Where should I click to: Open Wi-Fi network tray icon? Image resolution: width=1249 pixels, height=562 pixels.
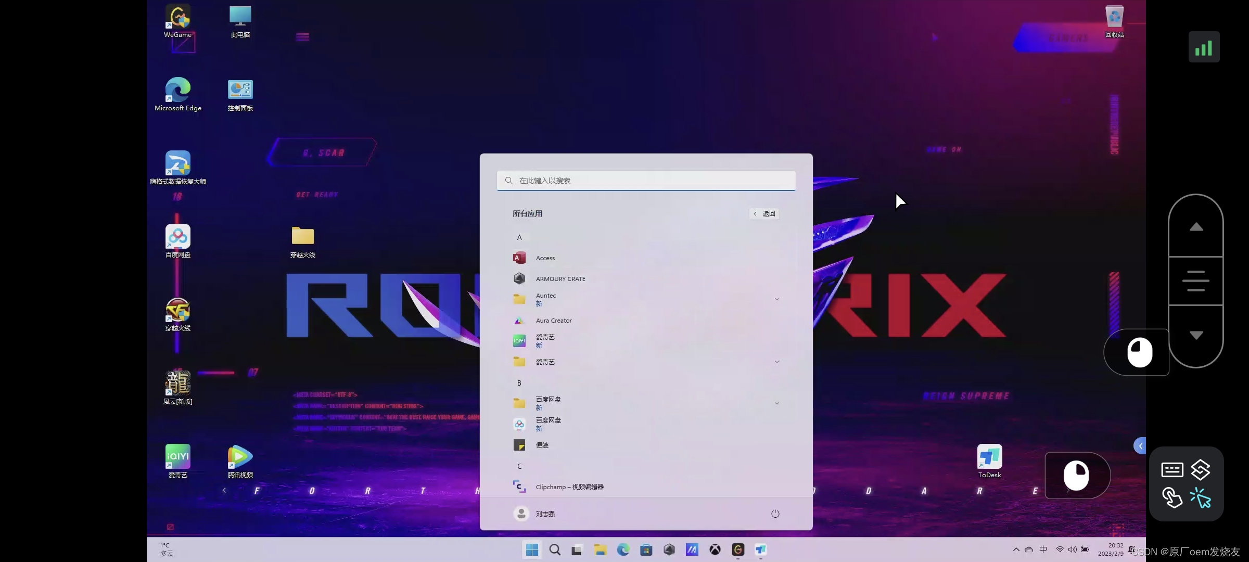[x=1060, y=550]
